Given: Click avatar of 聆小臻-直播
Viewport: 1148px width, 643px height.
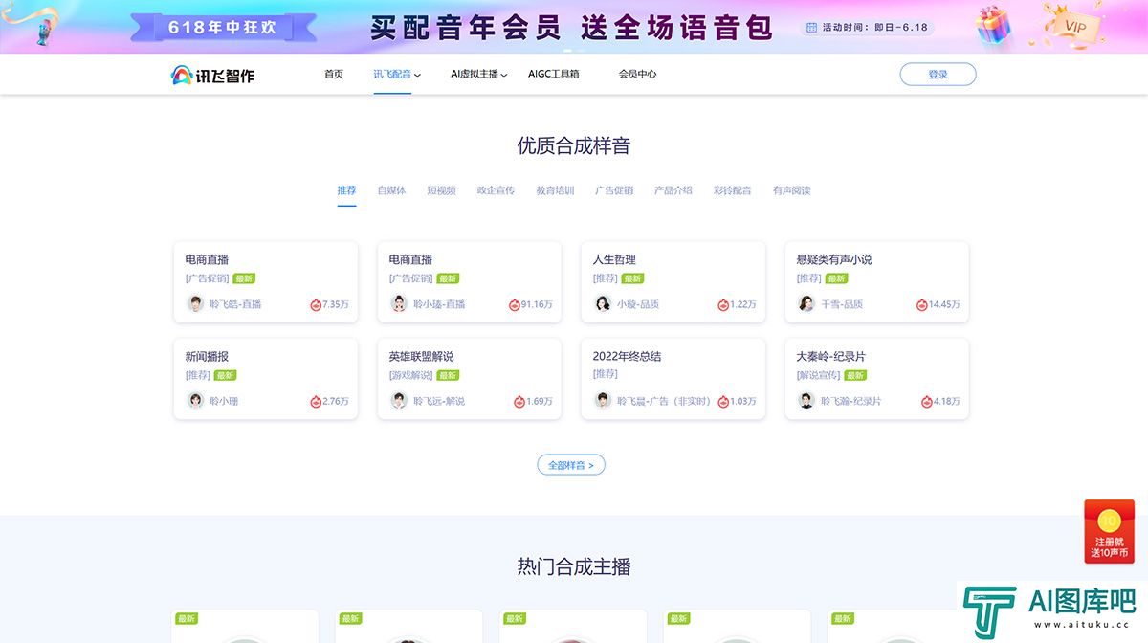Looking at the screenshot, I should (399, 303).
